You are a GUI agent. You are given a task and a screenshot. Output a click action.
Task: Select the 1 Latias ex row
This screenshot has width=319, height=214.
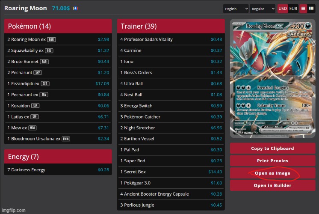coord(58,117)
